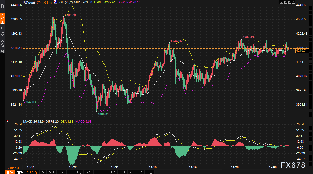Screen dimensions: 313x174
Task: Click the orange circle-plus icon beside 240分
Action: coord(51,2)
